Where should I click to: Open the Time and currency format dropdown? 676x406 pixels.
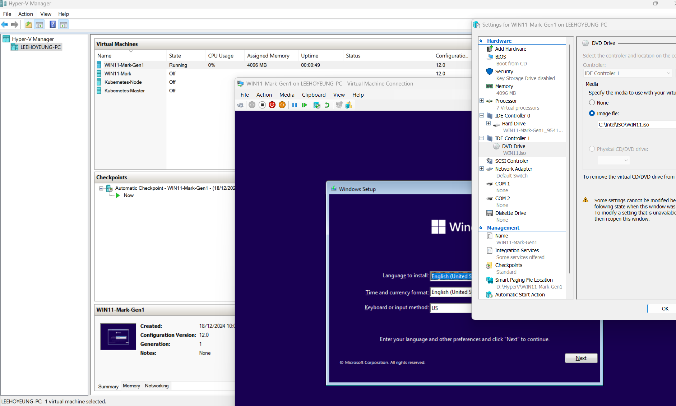(451, 292)
